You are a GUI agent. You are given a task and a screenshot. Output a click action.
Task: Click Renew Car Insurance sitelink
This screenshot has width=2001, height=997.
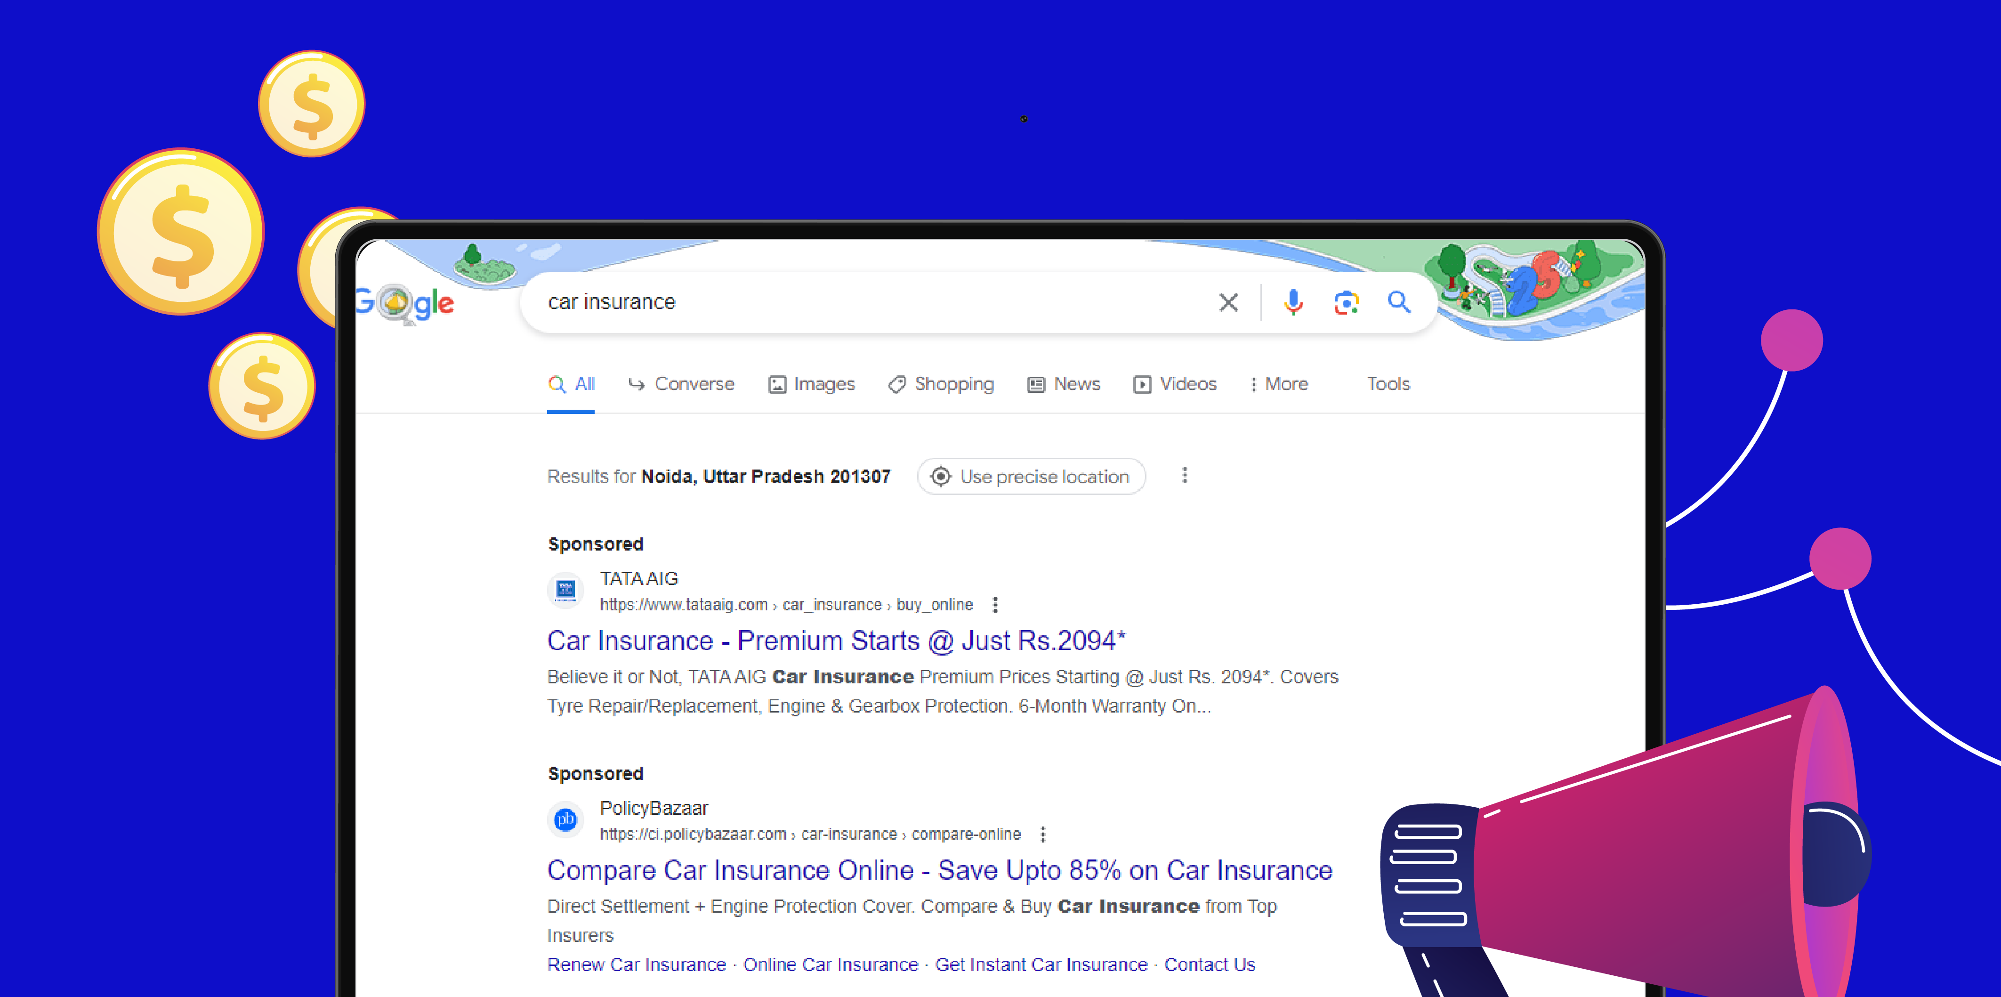click(636, 965)
